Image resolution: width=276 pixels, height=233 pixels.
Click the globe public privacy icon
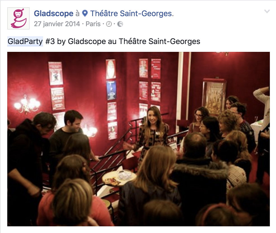coord(120,24)
